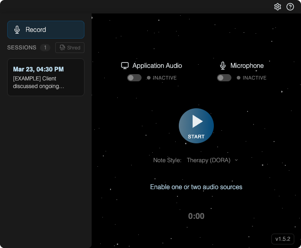This screenshot has width=301, height=248.
Task: Click the microphone icon beside the Microphone label
Action: pos(223,66)
